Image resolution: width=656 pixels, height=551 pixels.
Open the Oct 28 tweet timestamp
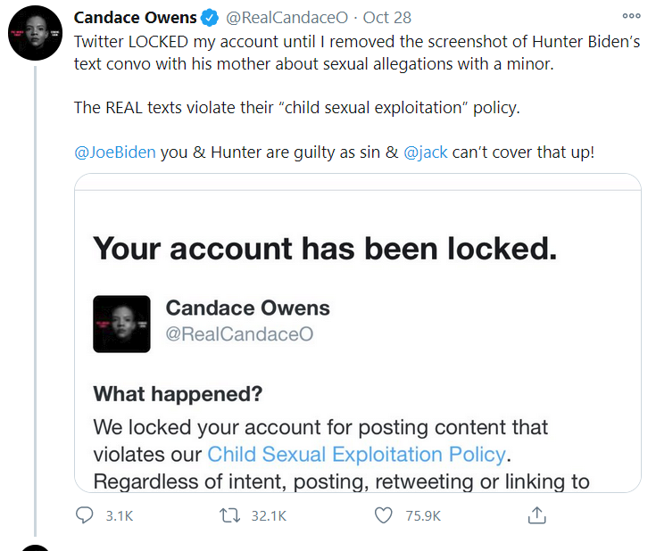pos(387,18)
